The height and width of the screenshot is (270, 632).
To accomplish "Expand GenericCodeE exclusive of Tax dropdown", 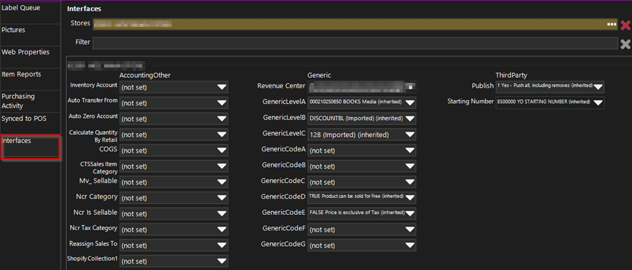I will click(362, 213).
